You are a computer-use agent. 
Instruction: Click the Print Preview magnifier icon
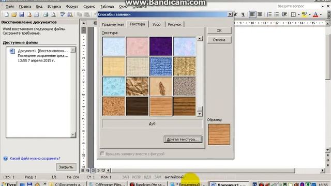pyautogui.click(x=53, y=14)
